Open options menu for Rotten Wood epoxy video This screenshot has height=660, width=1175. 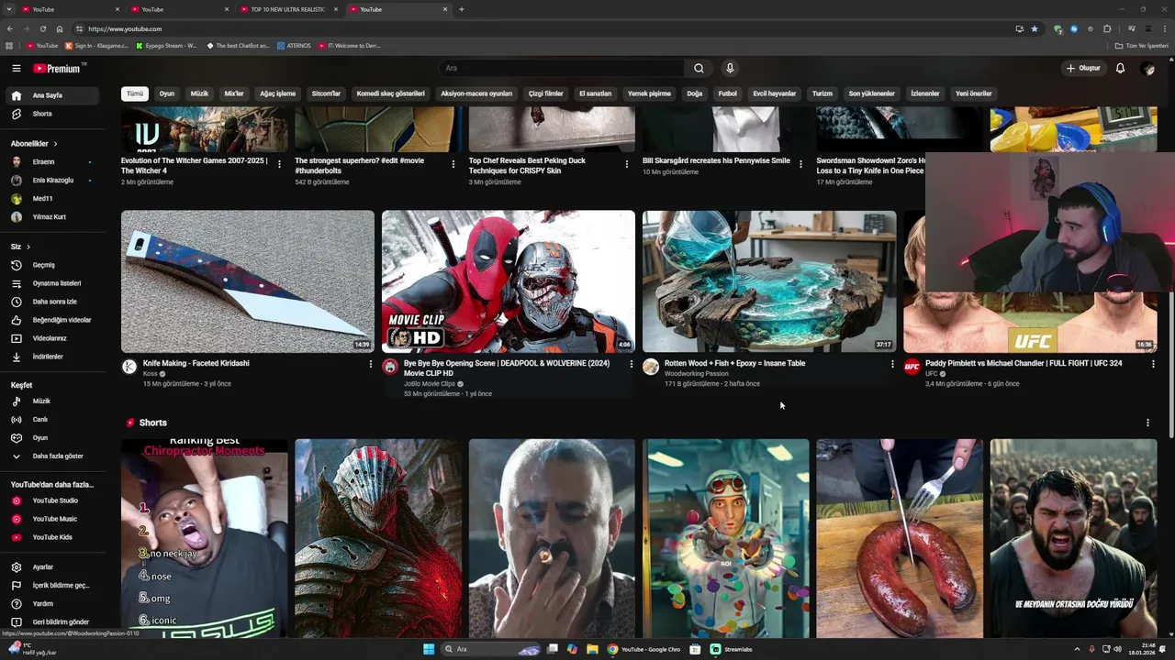(x=892, y=364)
